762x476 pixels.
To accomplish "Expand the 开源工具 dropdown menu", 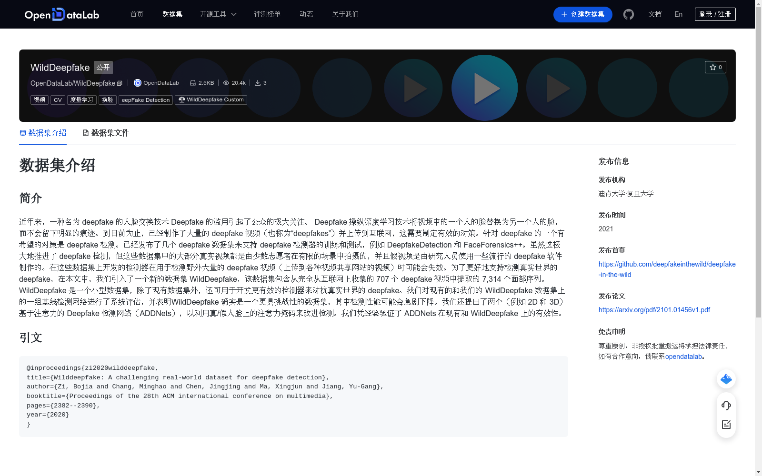I will (218, 14).
